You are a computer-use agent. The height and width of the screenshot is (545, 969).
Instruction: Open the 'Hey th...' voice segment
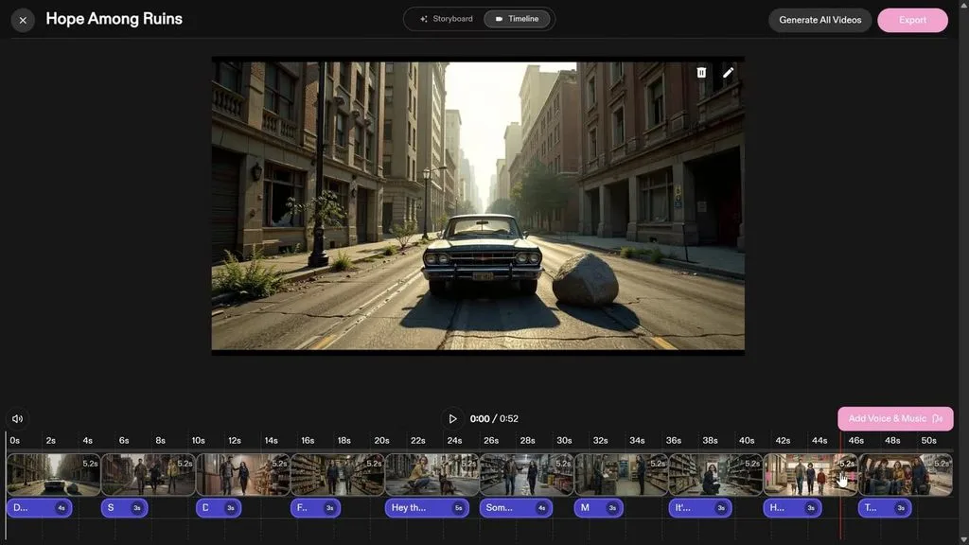(427, 508)
